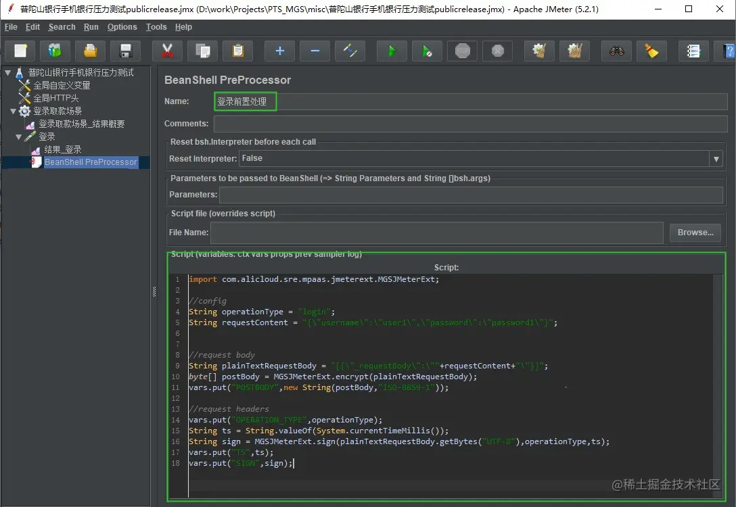
Task: Click the Search binoculars icon
Action: point(616,51)
